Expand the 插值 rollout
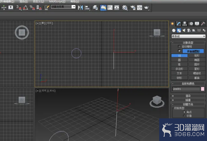The width and height of the screenshot is (207, 141). click(x=188, y=100)
